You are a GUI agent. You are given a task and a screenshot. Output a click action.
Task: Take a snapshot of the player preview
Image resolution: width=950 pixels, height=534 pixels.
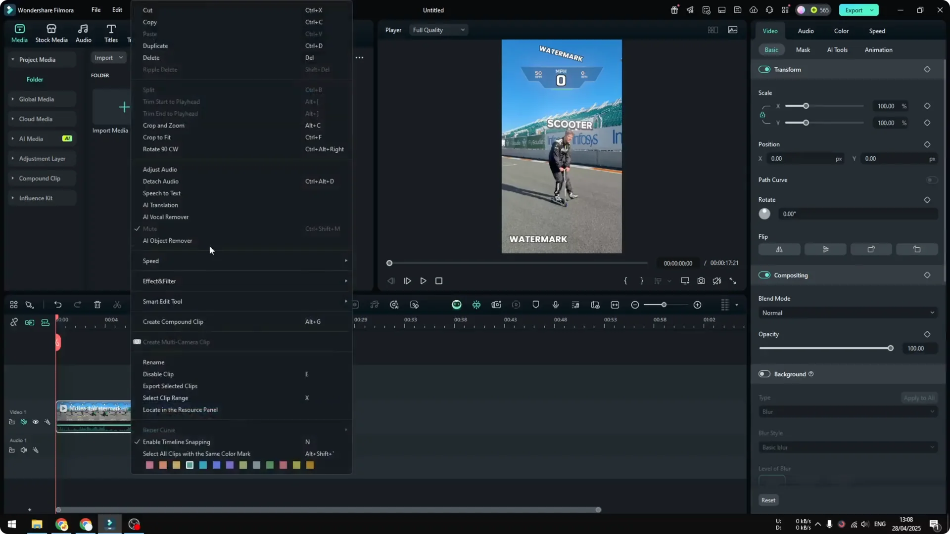coord(701,281)
